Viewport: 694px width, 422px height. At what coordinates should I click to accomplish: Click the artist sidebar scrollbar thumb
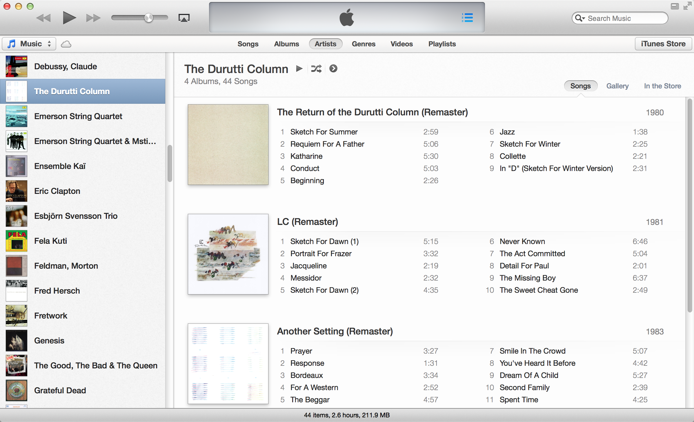[x=170, y=163]
